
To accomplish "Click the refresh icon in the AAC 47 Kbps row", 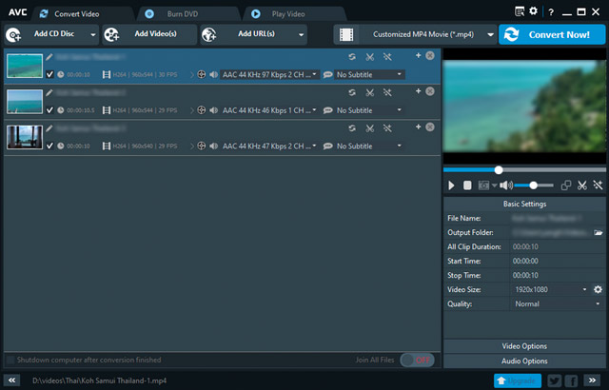I will tap(352, 128).
